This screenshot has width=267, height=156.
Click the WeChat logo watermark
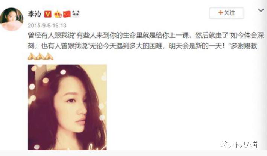pyautogui.click(x=226, y=145)
